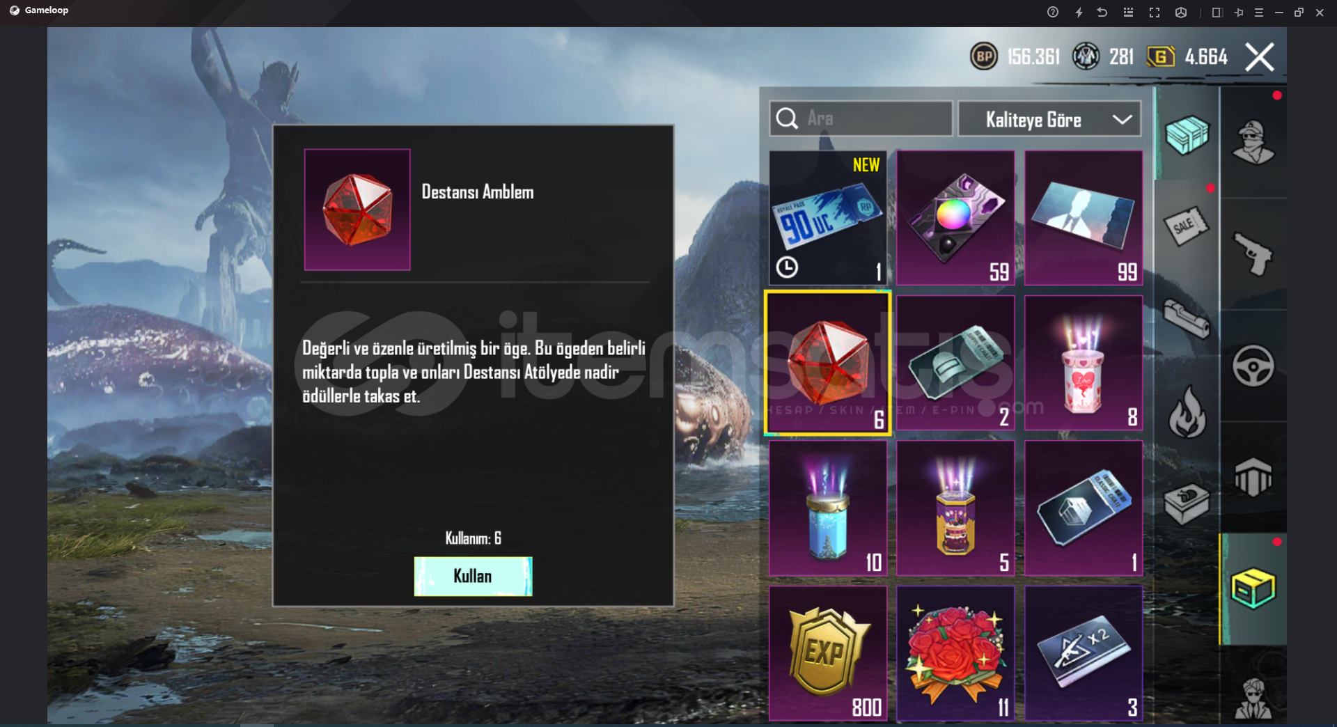Click the BP coin currency icon
The image size is (1337, 727).
coord(984,56)
